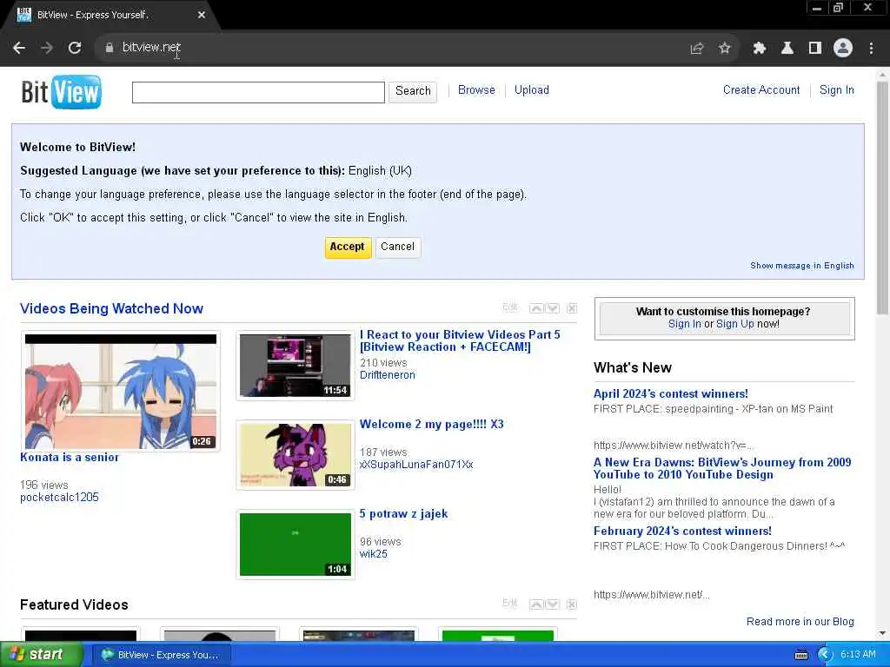This screenshot has width=890, height=667.
Task: Visit xXSupahLunaFan071Xx's channel
Action: tap(416, 465)
